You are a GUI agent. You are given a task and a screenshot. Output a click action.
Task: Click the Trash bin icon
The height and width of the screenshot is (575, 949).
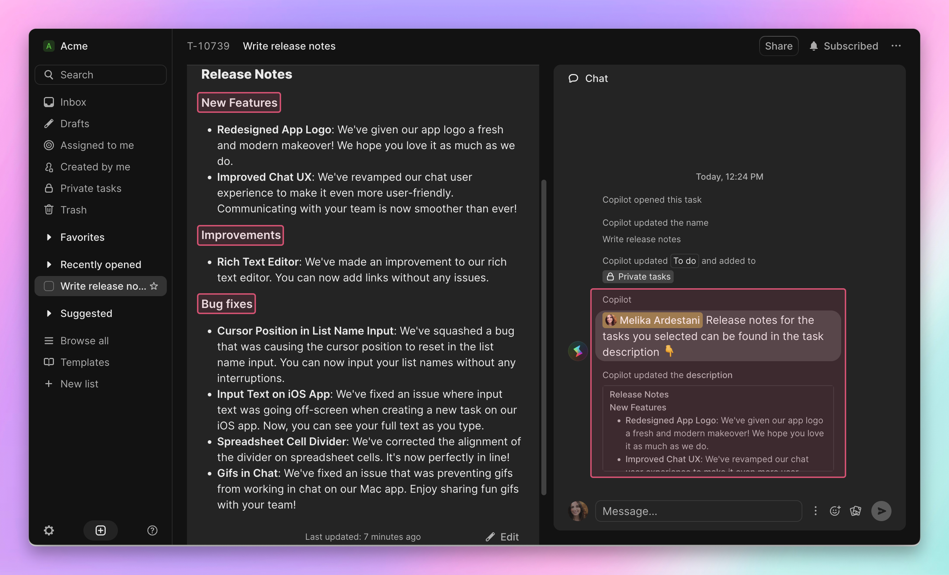(x=49, y=210)
